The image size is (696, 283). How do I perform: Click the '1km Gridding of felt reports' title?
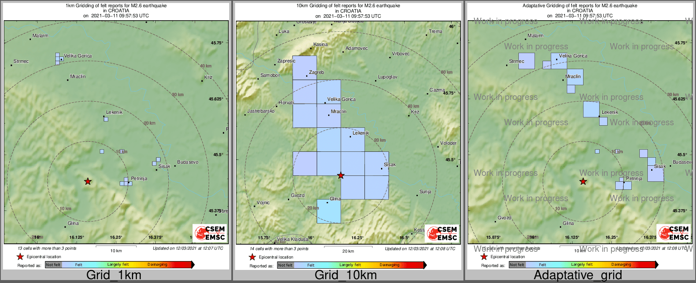(116, 6)
